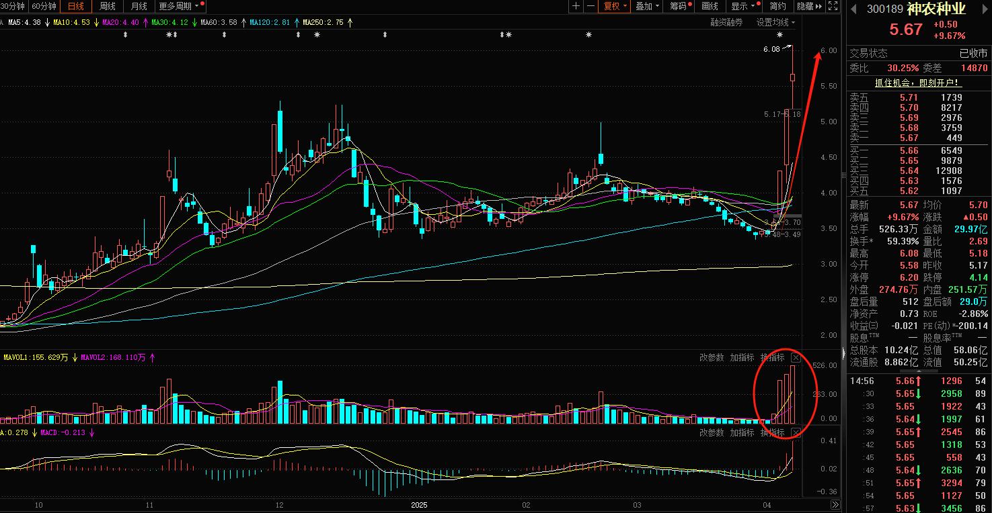The image size is (992, 513).
Task: Click 改参数 in volume panel
Action: click(712, 357)
